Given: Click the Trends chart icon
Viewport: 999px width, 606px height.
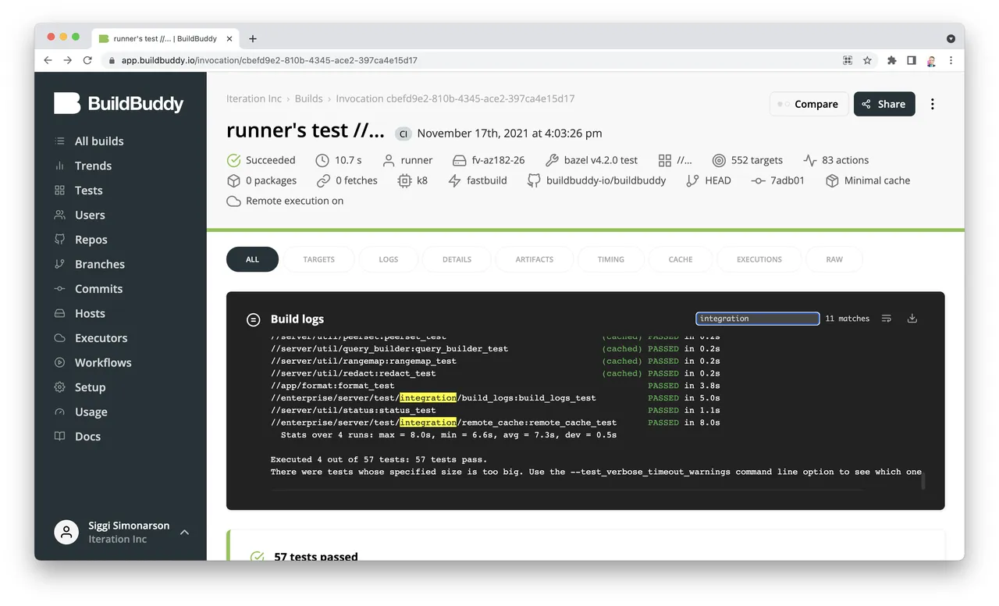Looking at the screenshot, I should pos(59,166).
